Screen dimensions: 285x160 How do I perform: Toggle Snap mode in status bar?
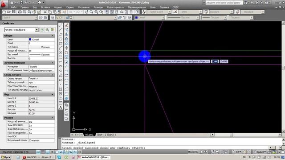[38, 152]
